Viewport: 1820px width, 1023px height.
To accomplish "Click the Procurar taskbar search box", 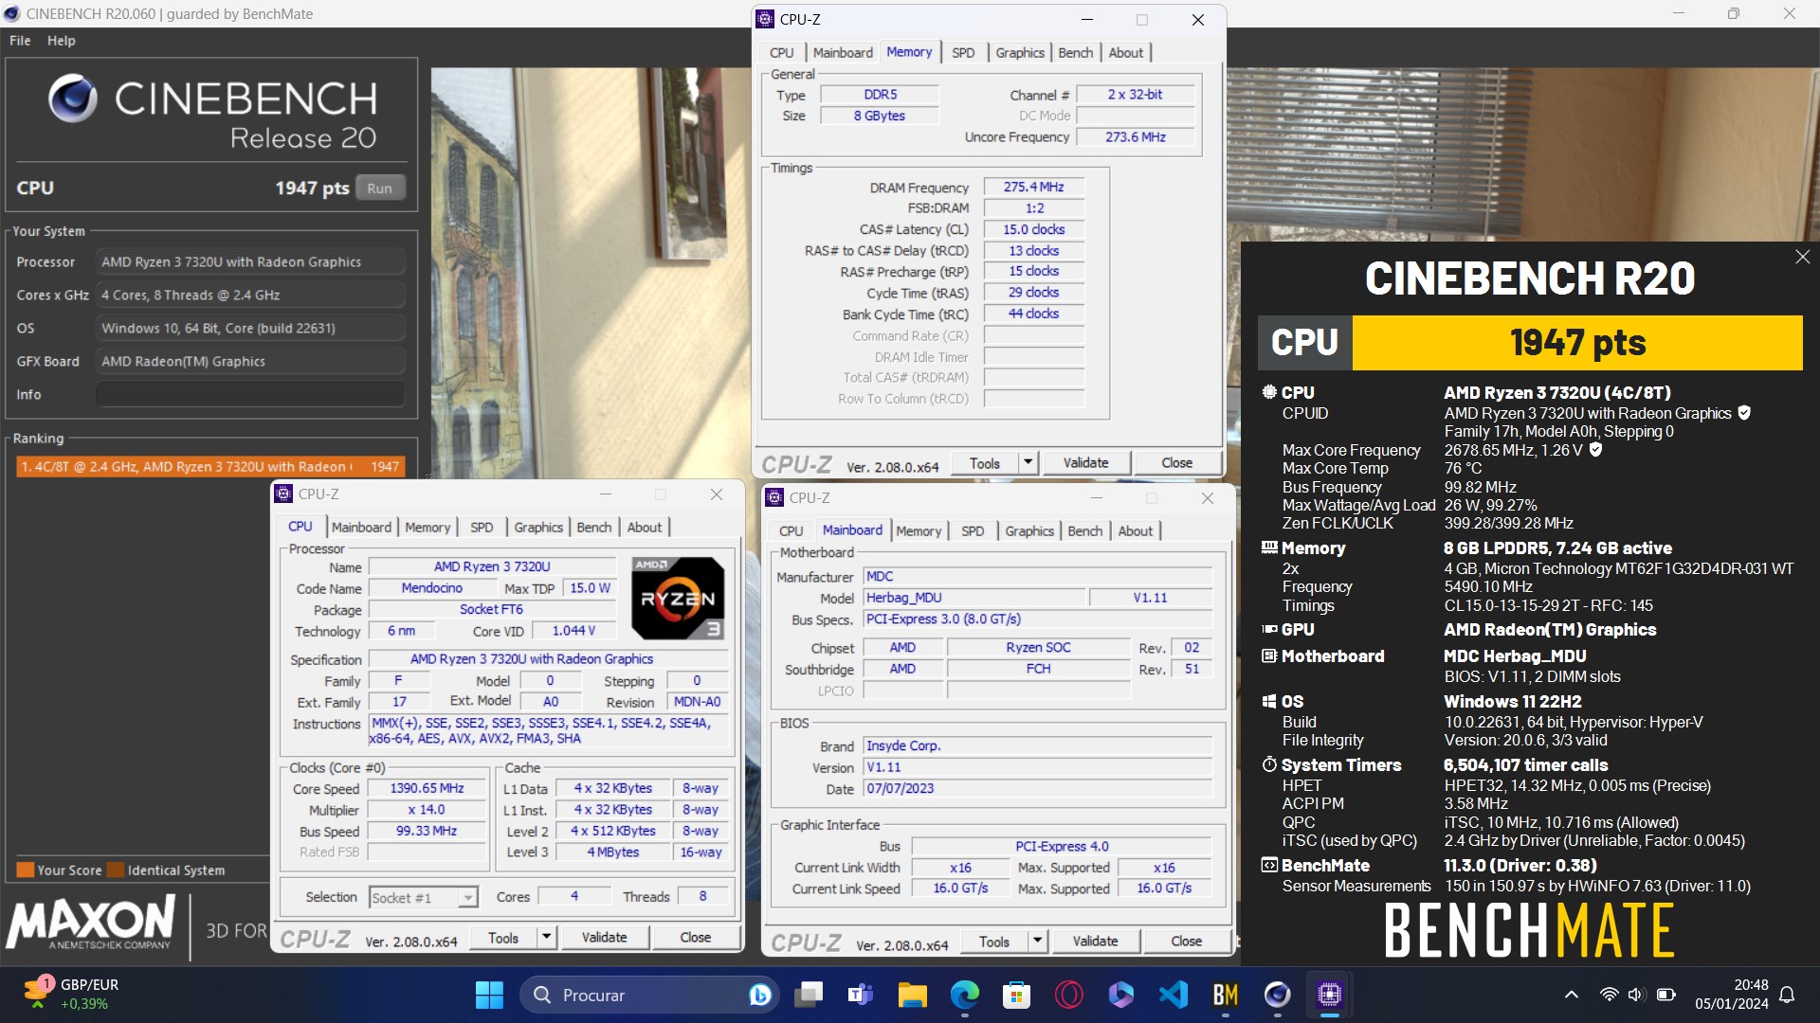I will 649,995.
